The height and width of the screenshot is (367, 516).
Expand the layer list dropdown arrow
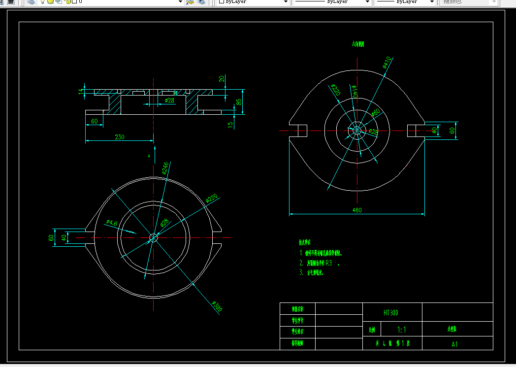[180, 2]
